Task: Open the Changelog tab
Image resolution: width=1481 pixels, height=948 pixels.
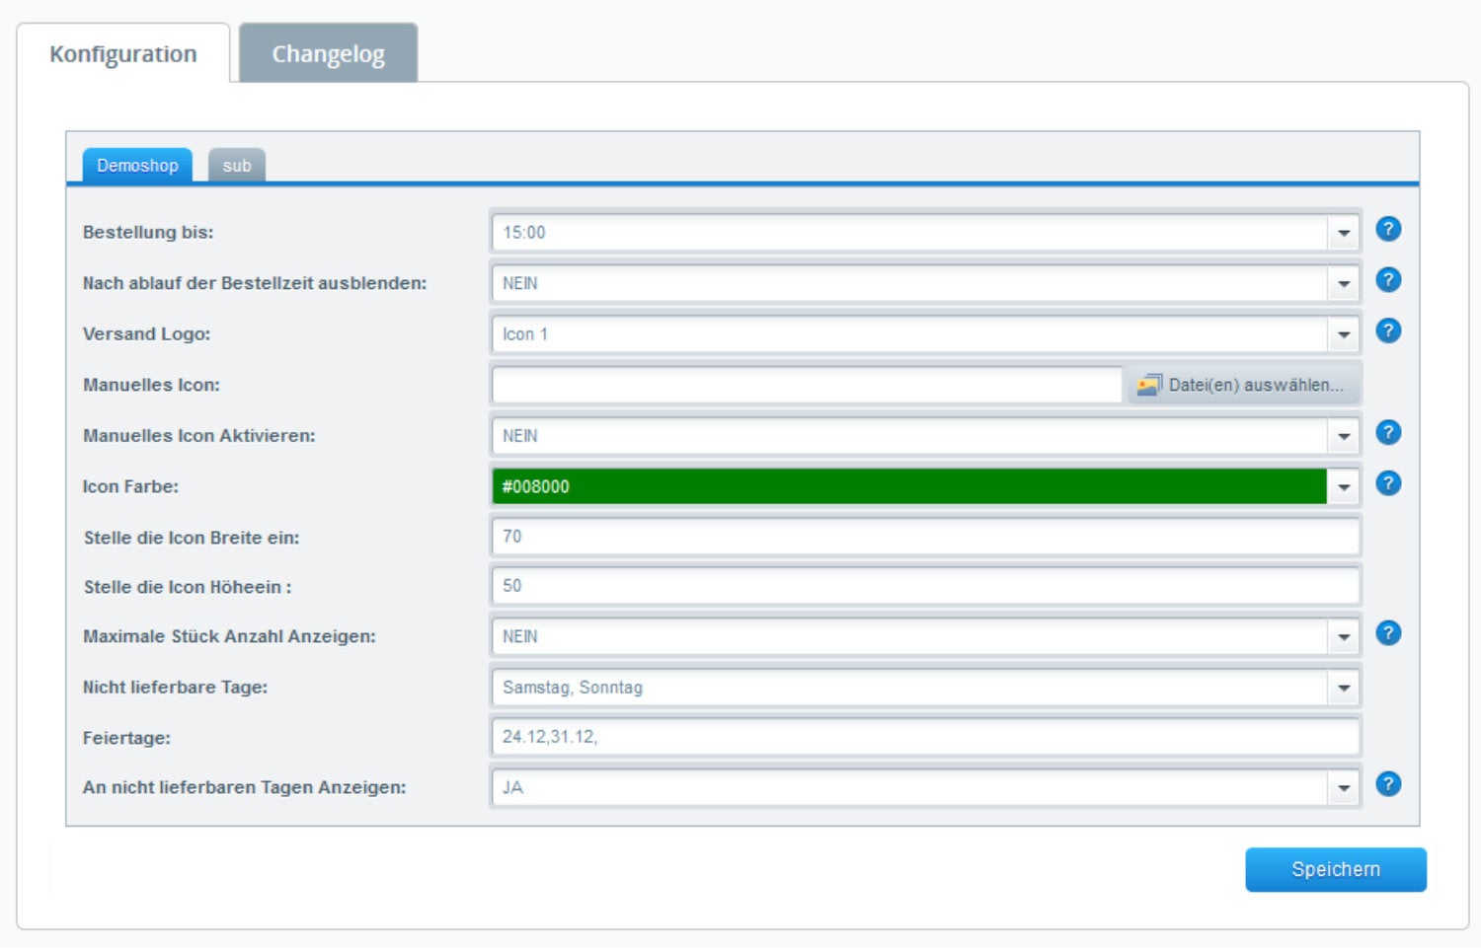Action: [x=328, y=53]
